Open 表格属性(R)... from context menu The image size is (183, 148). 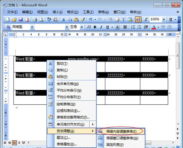(x=71, y=144)
